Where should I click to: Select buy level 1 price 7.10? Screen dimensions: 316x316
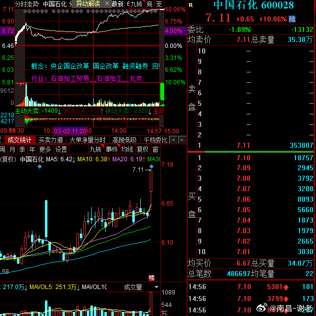tap(244, 158)
